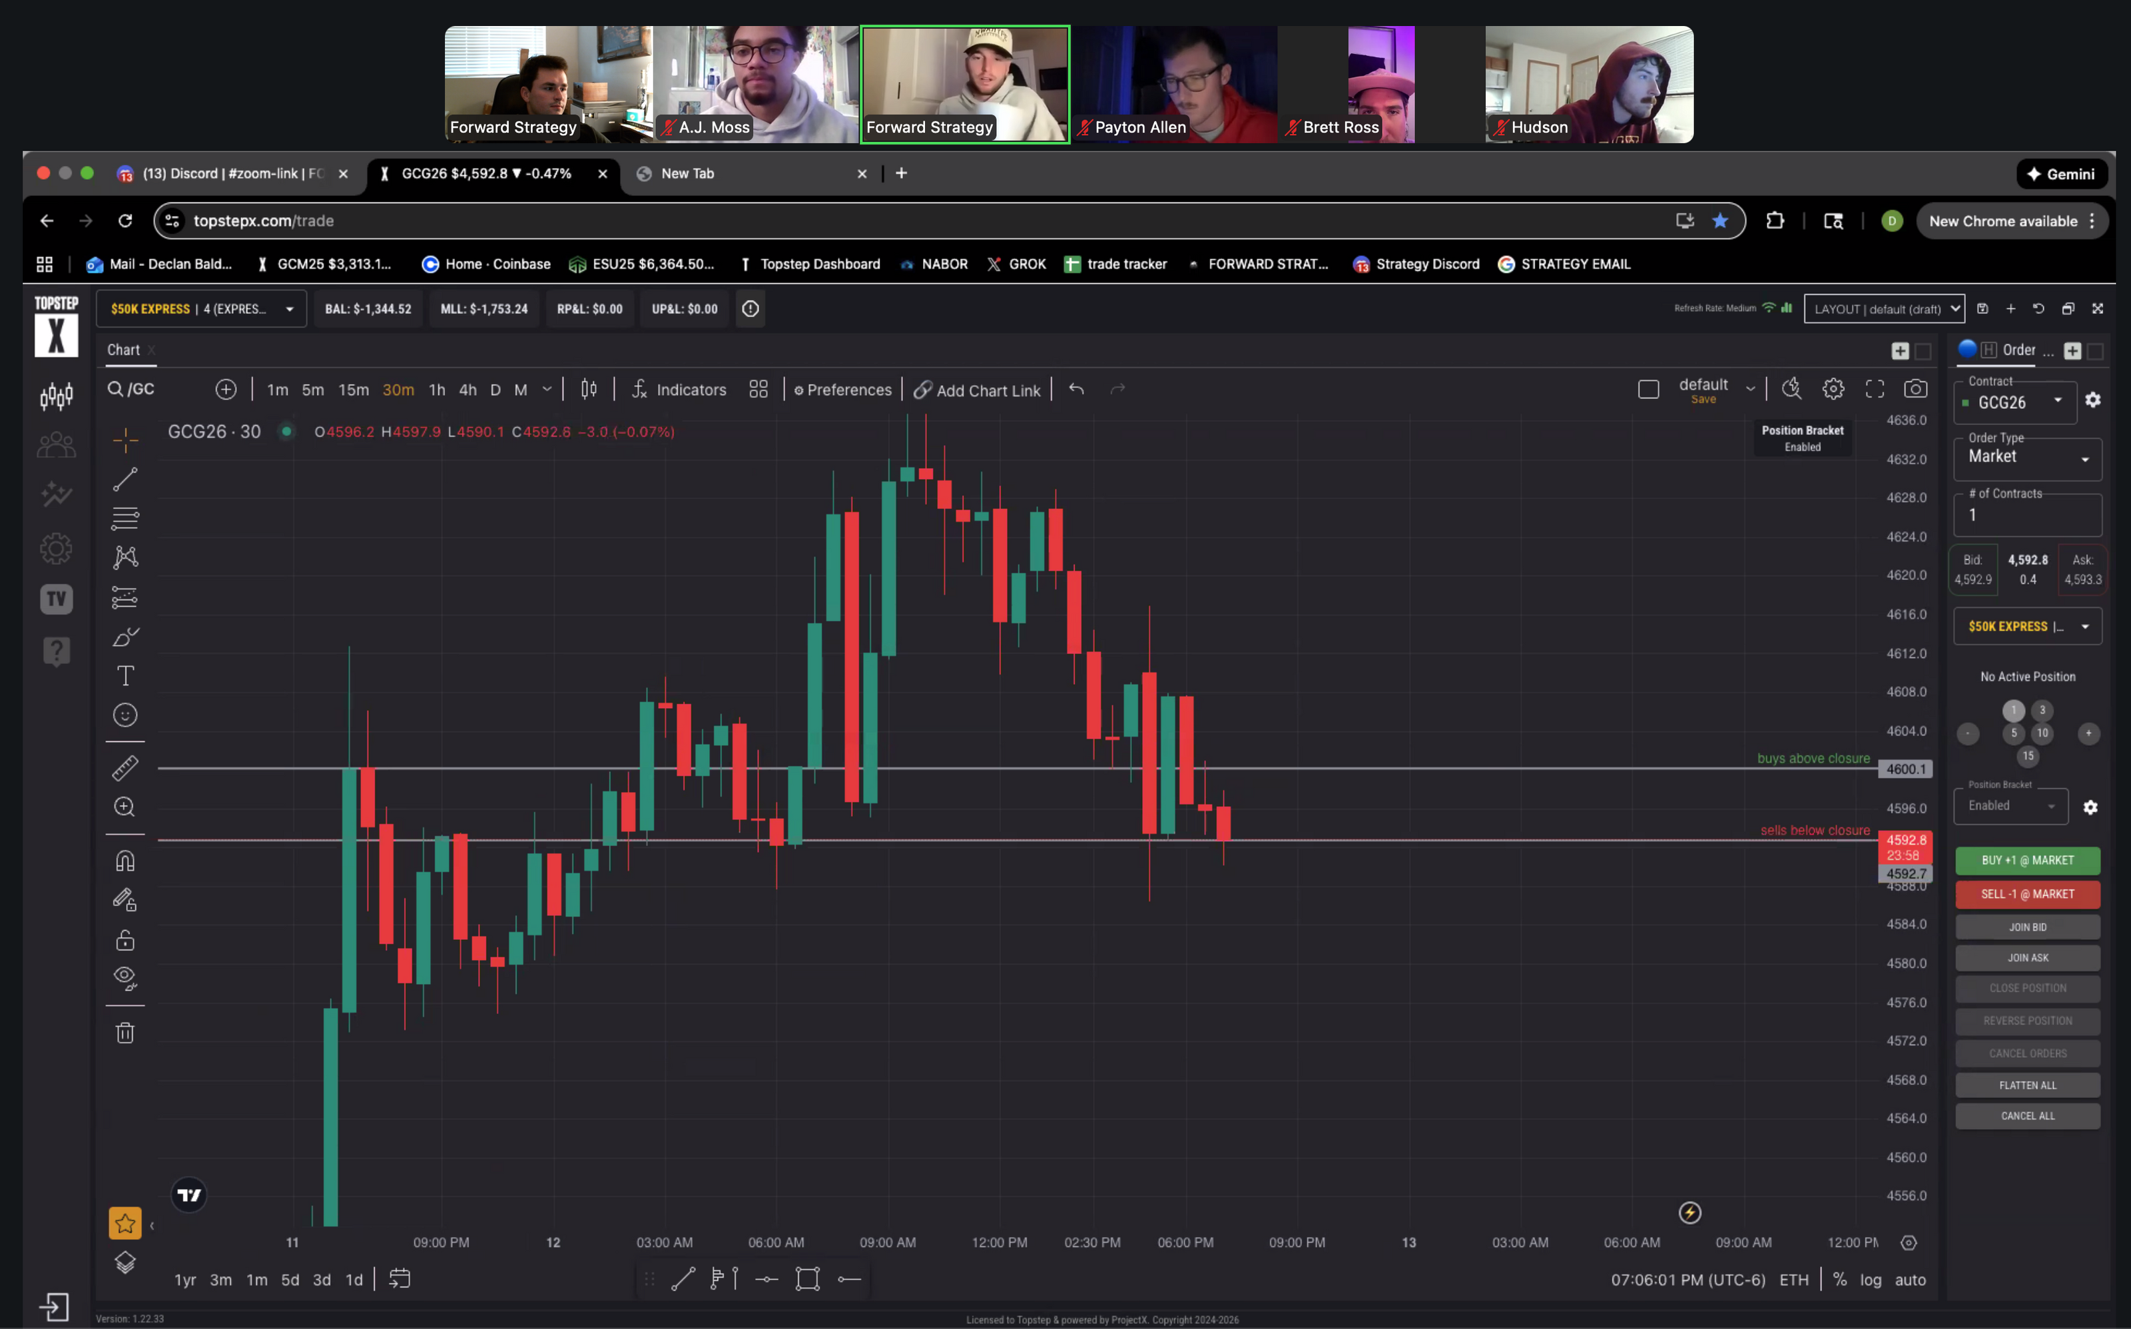The height and width of the screenshot is (1329, 2131).
Task: Take a chart snapshot with camera icon
Action: [1916, 390]
